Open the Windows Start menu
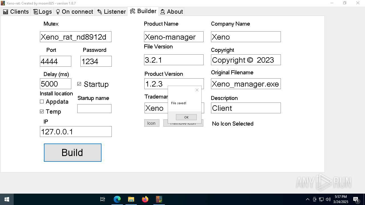 point(7,199)
